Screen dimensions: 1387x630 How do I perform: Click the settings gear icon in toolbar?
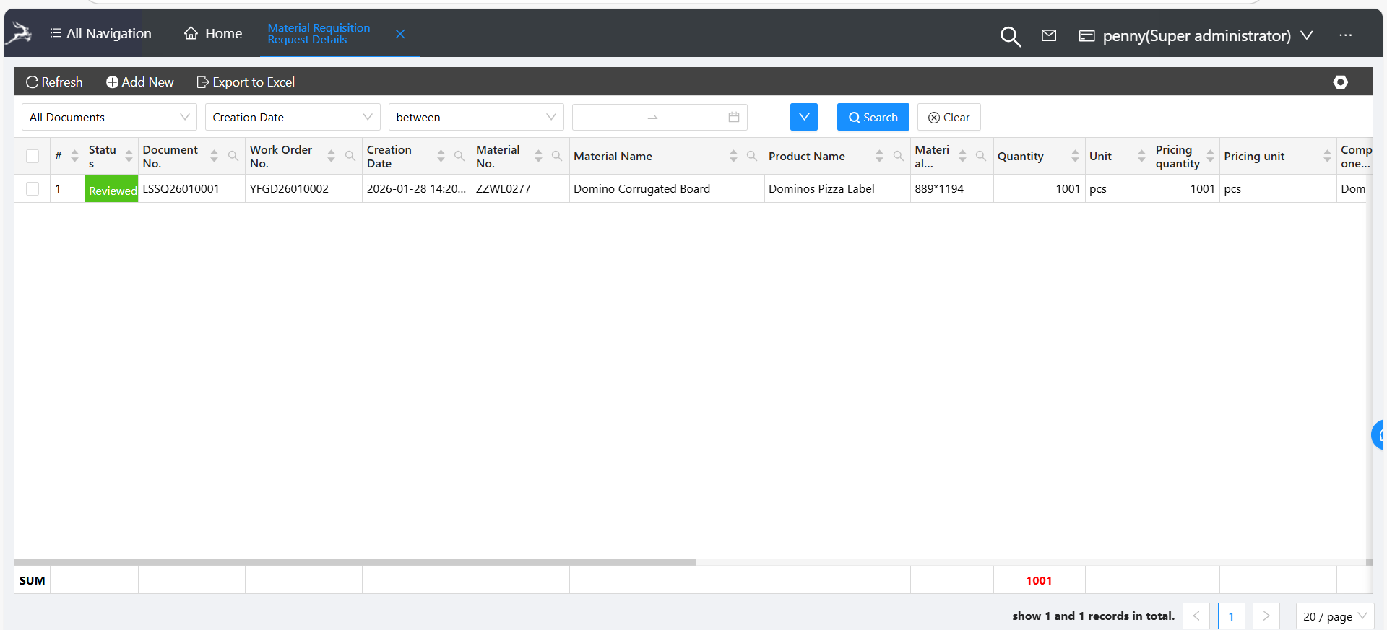click(1340, 82)
